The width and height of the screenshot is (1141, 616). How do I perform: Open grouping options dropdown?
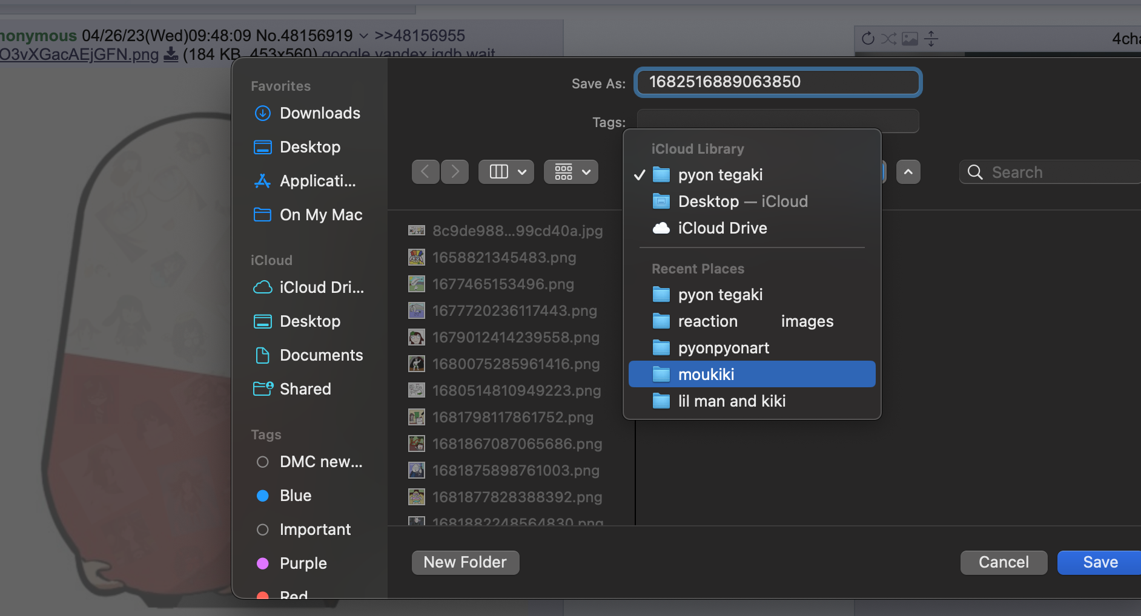(x=571, y=172)
